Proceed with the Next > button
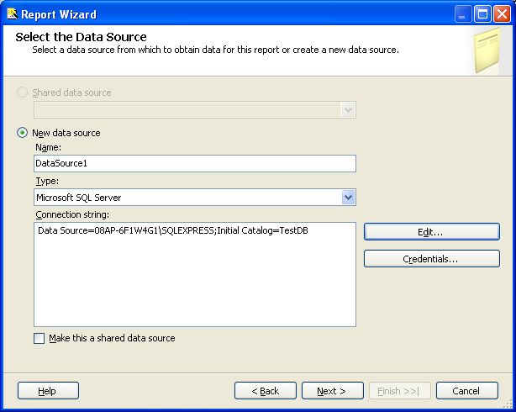The image size is (516, 412). point(332,391)
